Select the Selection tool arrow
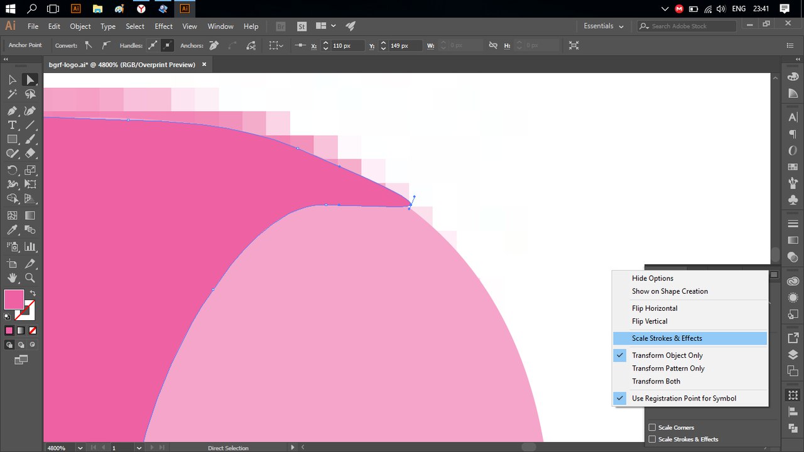The width and height of the screenshot is (804, 452). 12,80
